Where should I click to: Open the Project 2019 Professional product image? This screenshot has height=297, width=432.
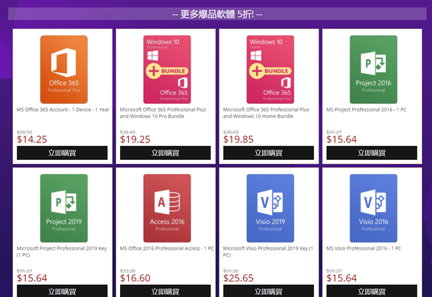64,208
